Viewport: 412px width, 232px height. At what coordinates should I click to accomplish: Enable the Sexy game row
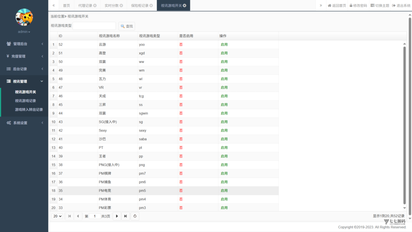[224, 130]
